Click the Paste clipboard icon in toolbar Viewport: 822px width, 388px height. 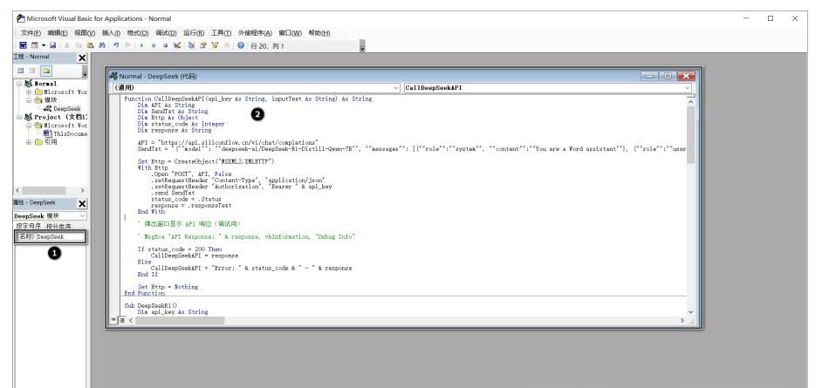point(90,45)
